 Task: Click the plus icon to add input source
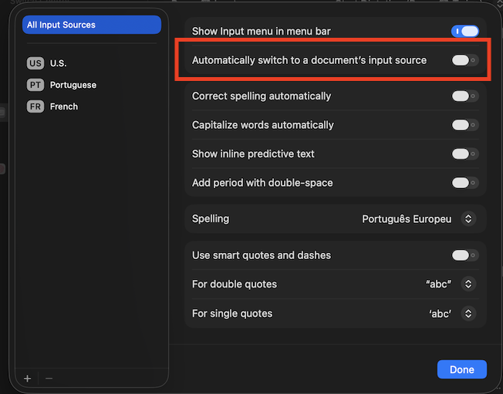point(28,379)
